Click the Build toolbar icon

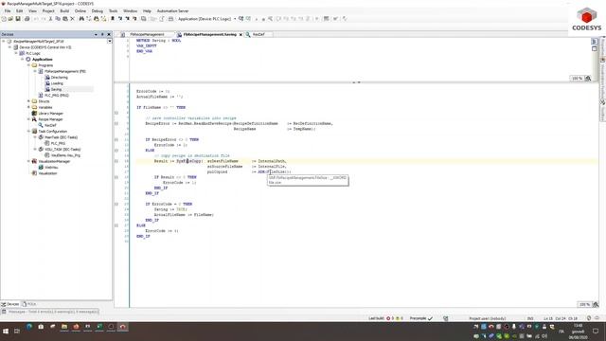tap(170, 19)
